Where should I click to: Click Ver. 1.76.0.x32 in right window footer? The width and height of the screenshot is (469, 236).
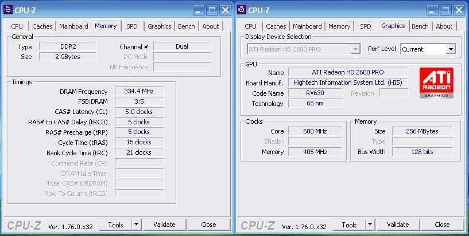point(304,227)
